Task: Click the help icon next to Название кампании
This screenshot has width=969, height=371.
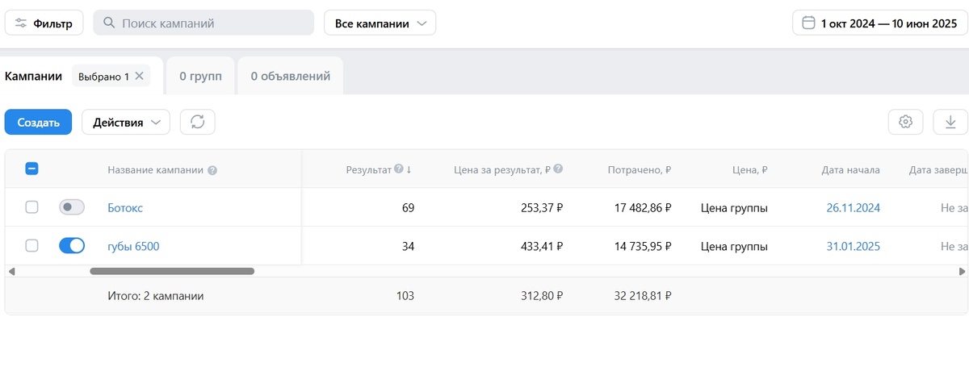Action: coord(212,171)
